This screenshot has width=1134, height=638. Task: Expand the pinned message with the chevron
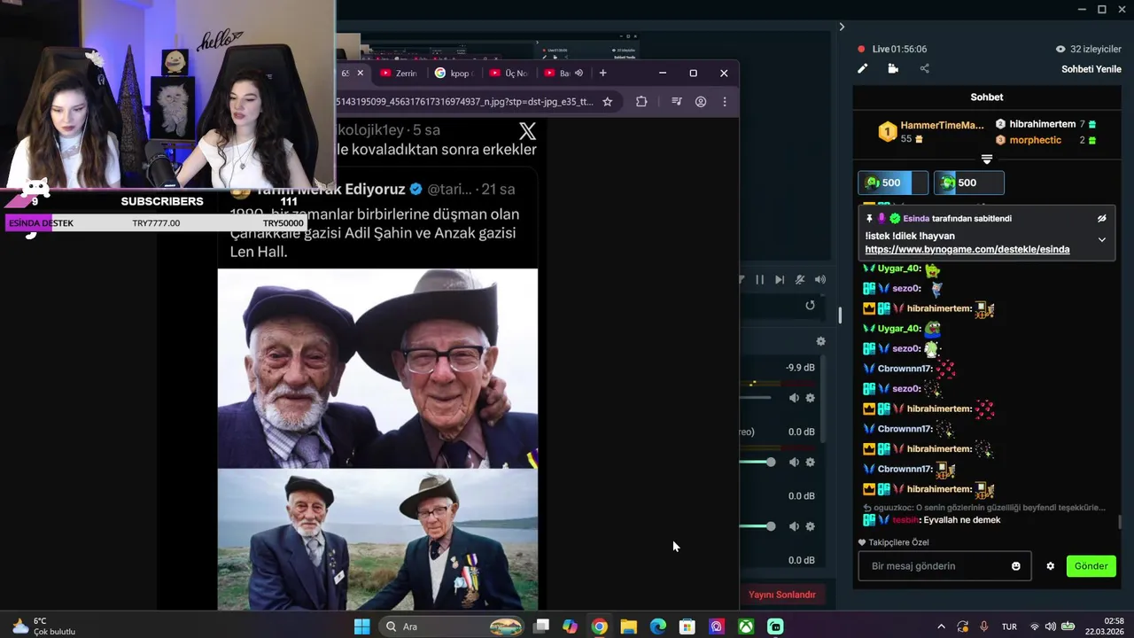coord(1102,239)
